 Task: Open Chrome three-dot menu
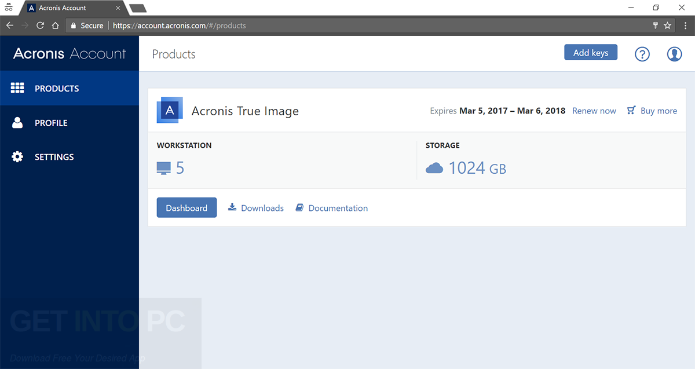click(x=685, y=25)
